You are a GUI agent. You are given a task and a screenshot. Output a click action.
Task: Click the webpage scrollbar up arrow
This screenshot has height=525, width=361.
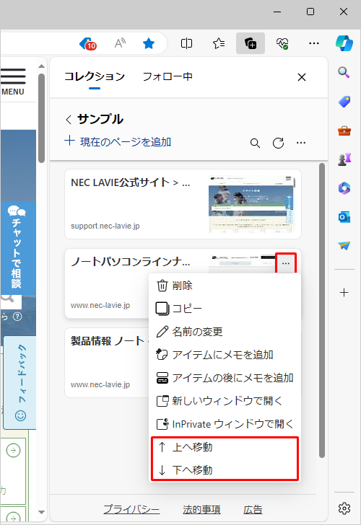pos(42,66)
